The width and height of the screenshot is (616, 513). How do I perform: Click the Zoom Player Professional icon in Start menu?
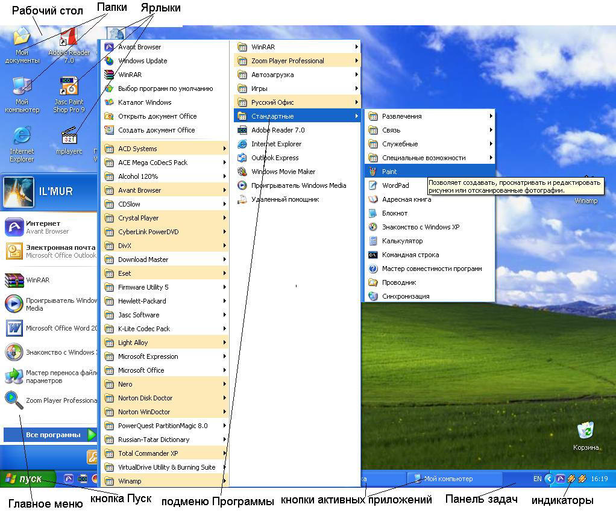[14, 400]
